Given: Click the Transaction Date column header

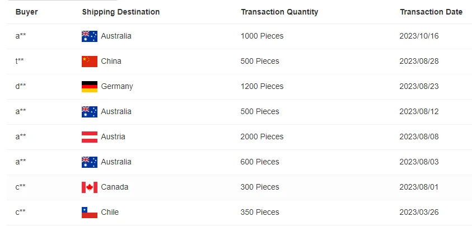Looking at the screenshot, I should point(431,12).
